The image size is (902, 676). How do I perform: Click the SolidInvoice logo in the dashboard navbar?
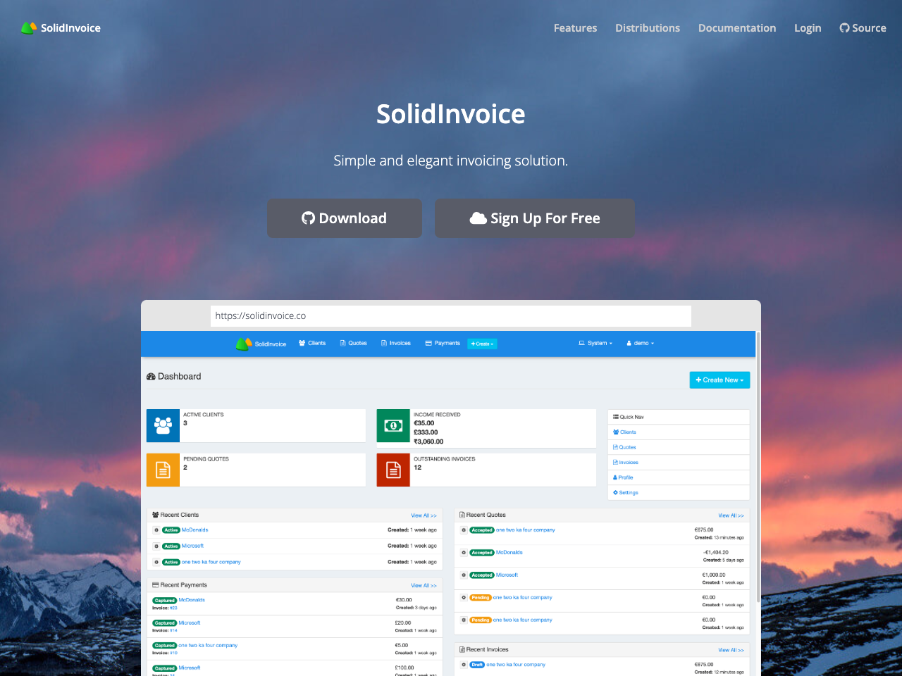261,344
